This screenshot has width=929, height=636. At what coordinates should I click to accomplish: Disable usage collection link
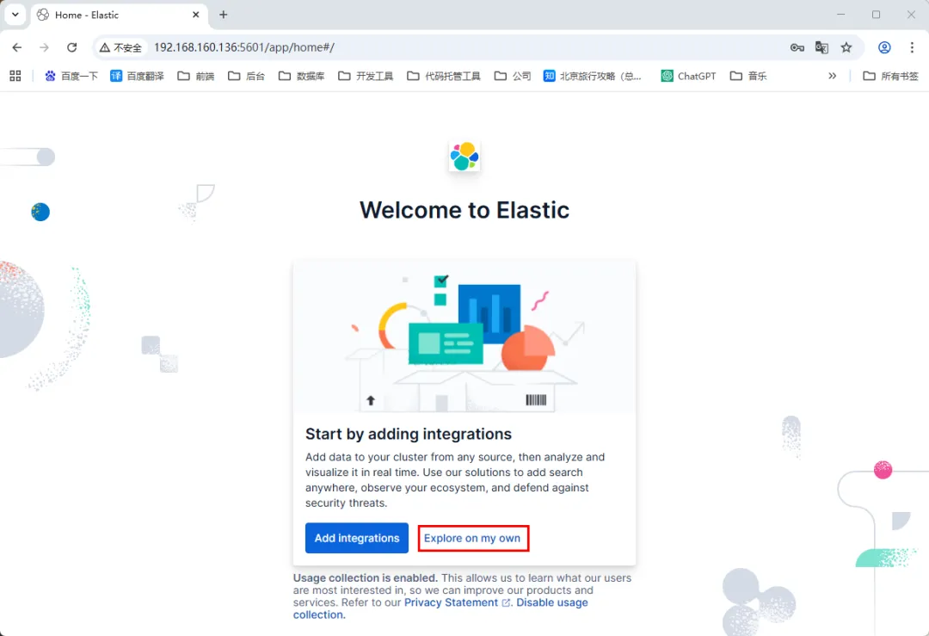[x=440, y=608]
